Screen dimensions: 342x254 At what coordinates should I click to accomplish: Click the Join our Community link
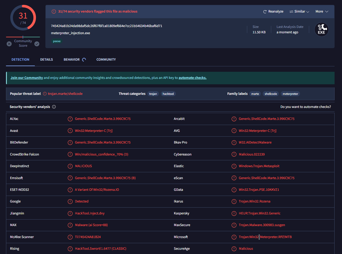tap(27, 78)
